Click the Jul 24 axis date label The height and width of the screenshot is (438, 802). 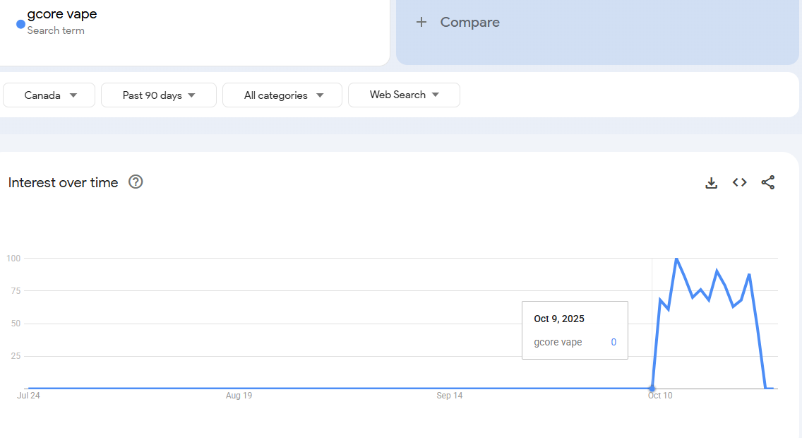click(28, 396)
